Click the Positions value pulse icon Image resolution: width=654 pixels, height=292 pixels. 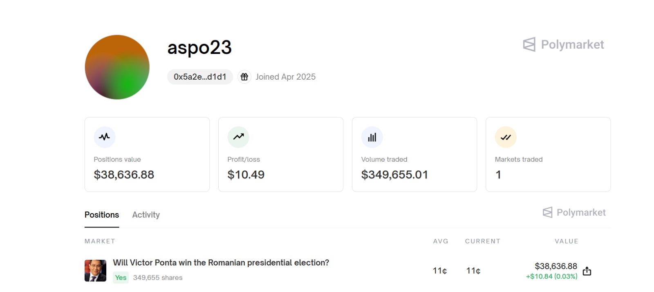105,137
